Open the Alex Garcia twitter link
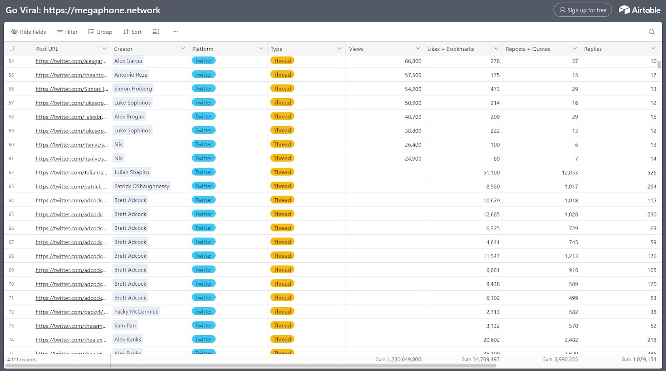 click(71, 61)
